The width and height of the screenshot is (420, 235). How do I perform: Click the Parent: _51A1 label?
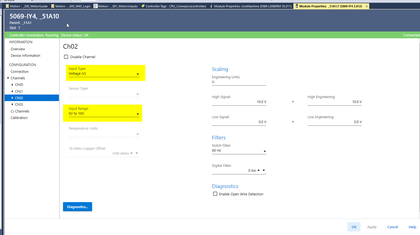coord(20,23)
